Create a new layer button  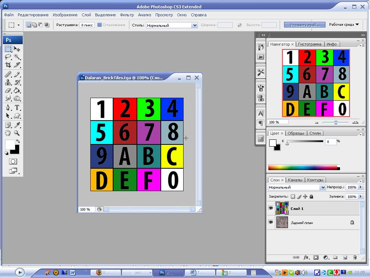pyautogui.click(x=345, y=257)
